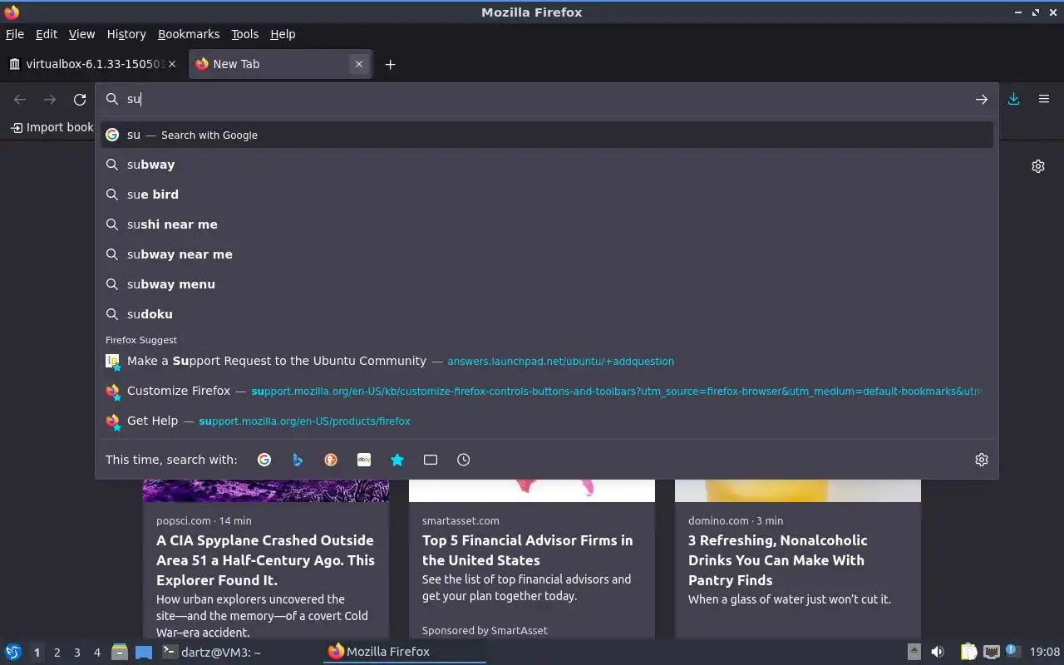Open the History menu
Screen dimensions: 1064x665
coord(126,34)
